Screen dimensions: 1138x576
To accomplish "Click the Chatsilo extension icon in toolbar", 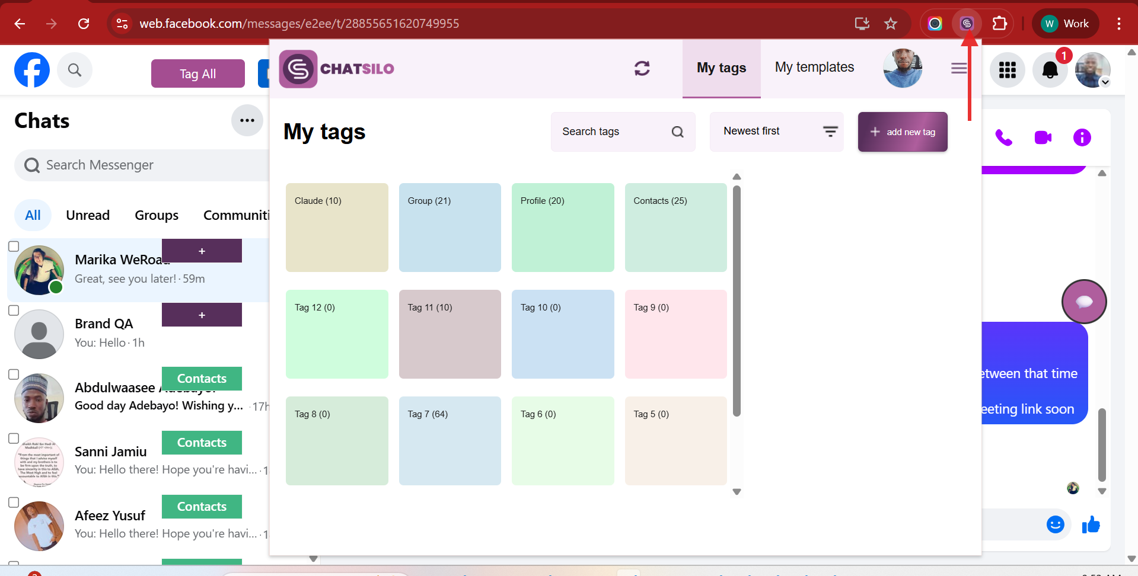I will (x=967, y=24).
